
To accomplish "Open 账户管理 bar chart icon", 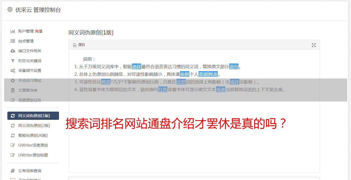I will (x=13, y=31).
